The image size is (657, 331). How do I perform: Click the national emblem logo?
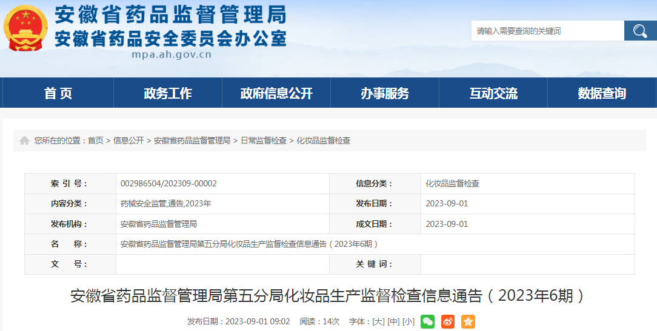(x=25, y=29)
